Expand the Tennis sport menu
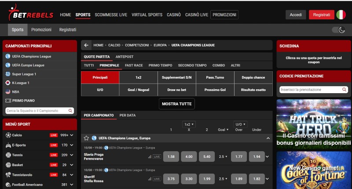This screenshot has height=189, width=352. coord(72,155)
